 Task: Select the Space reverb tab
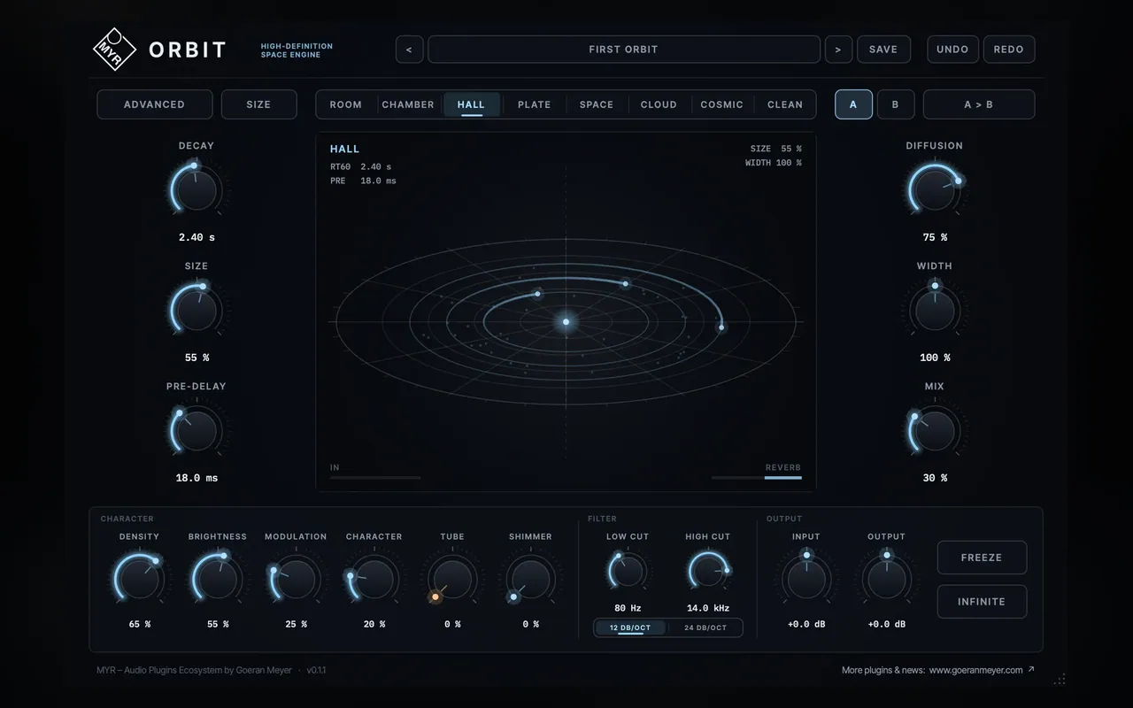597,104
